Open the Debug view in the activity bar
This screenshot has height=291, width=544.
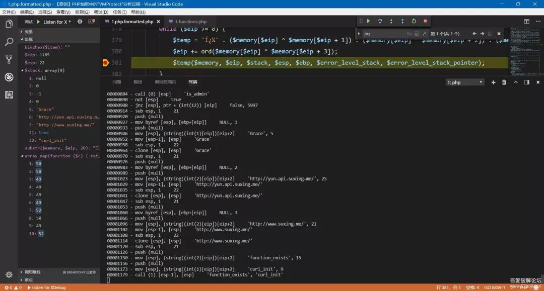point(9,77)
